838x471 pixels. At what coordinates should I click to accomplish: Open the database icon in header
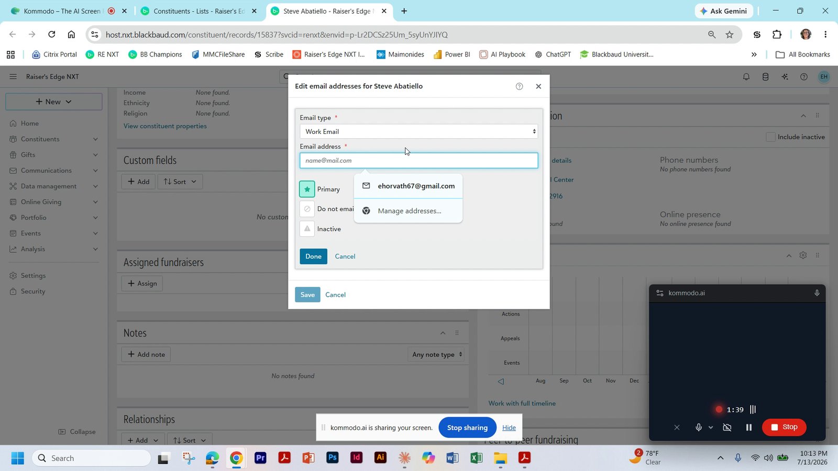point(765,77)
